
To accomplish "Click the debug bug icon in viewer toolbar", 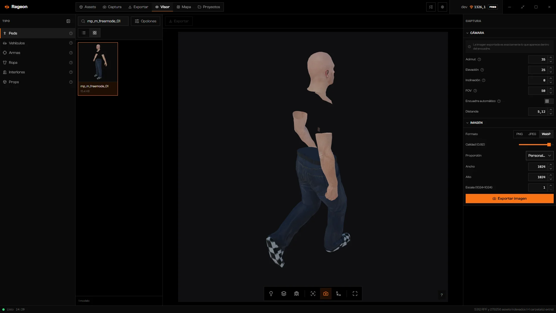I will 297,294.
